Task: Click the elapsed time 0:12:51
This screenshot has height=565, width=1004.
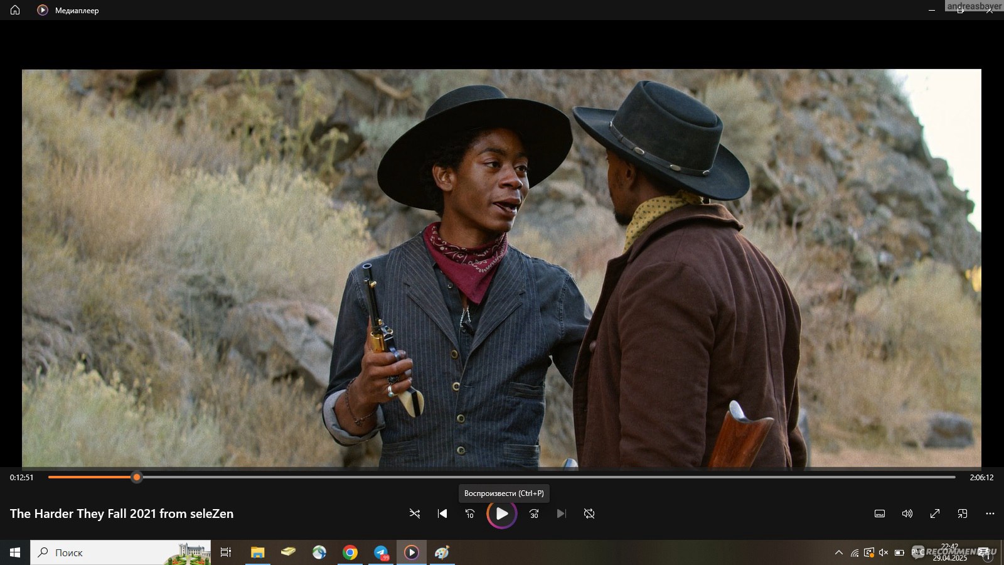Action: pos(22,478)
